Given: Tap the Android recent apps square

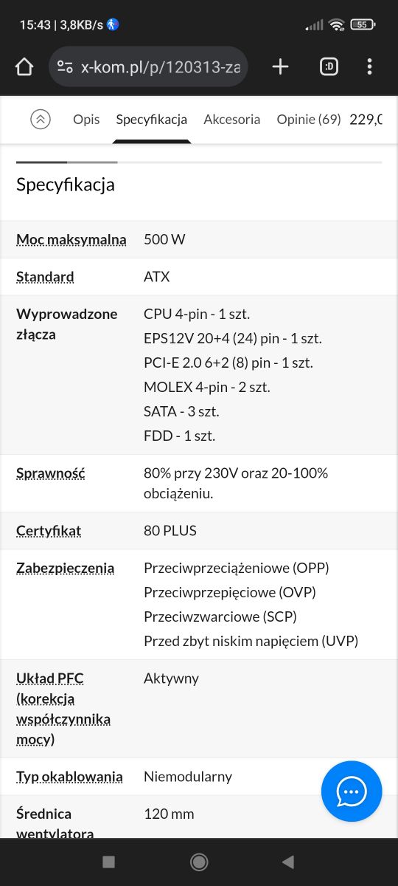Looking at the screenshot, I should tap(109, 862).
